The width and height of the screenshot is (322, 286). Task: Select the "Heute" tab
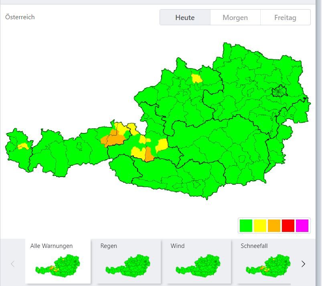(x=184, y=17)
